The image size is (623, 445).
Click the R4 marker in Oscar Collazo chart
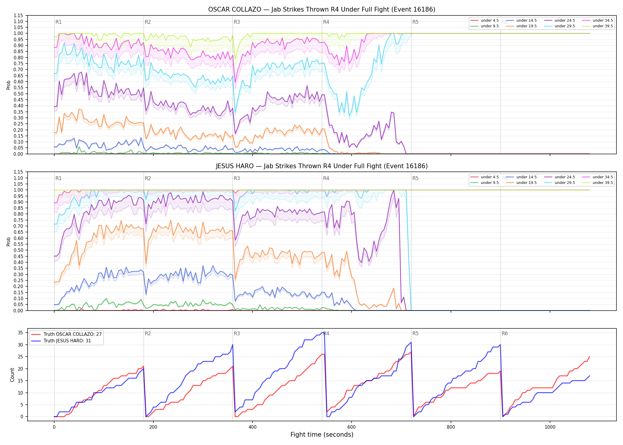click(326, 22)
